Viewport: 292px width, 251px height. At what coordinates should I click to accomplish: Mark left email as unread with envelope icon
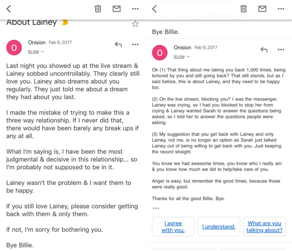coord(116,8)
